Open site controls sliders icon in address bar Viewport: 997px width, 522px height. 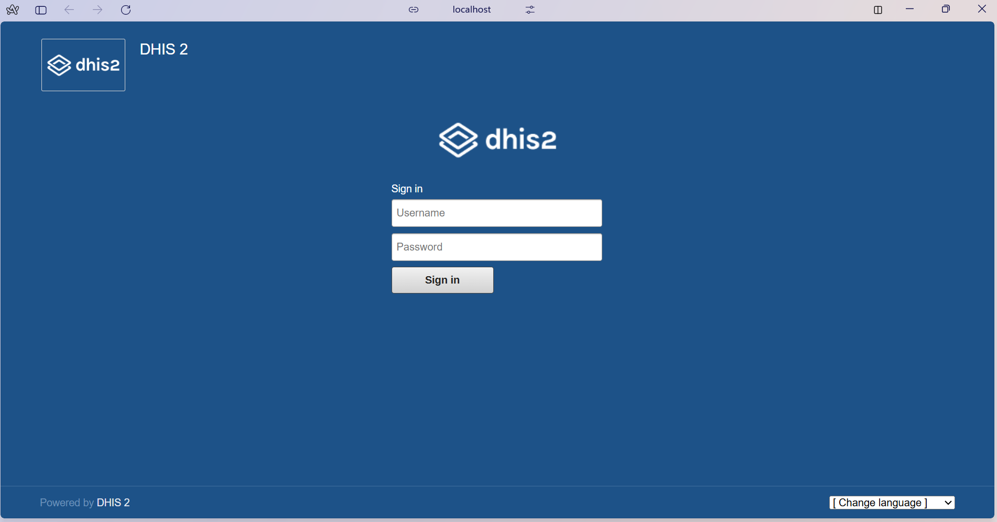coord(530,9)
